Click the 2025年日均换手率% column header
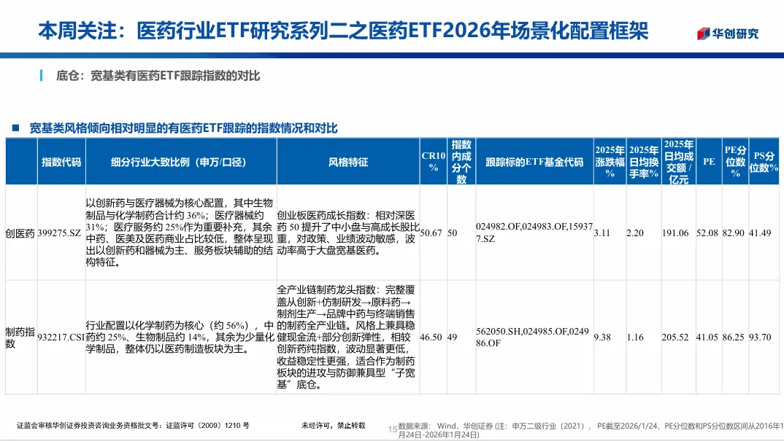 click(644, 162)
